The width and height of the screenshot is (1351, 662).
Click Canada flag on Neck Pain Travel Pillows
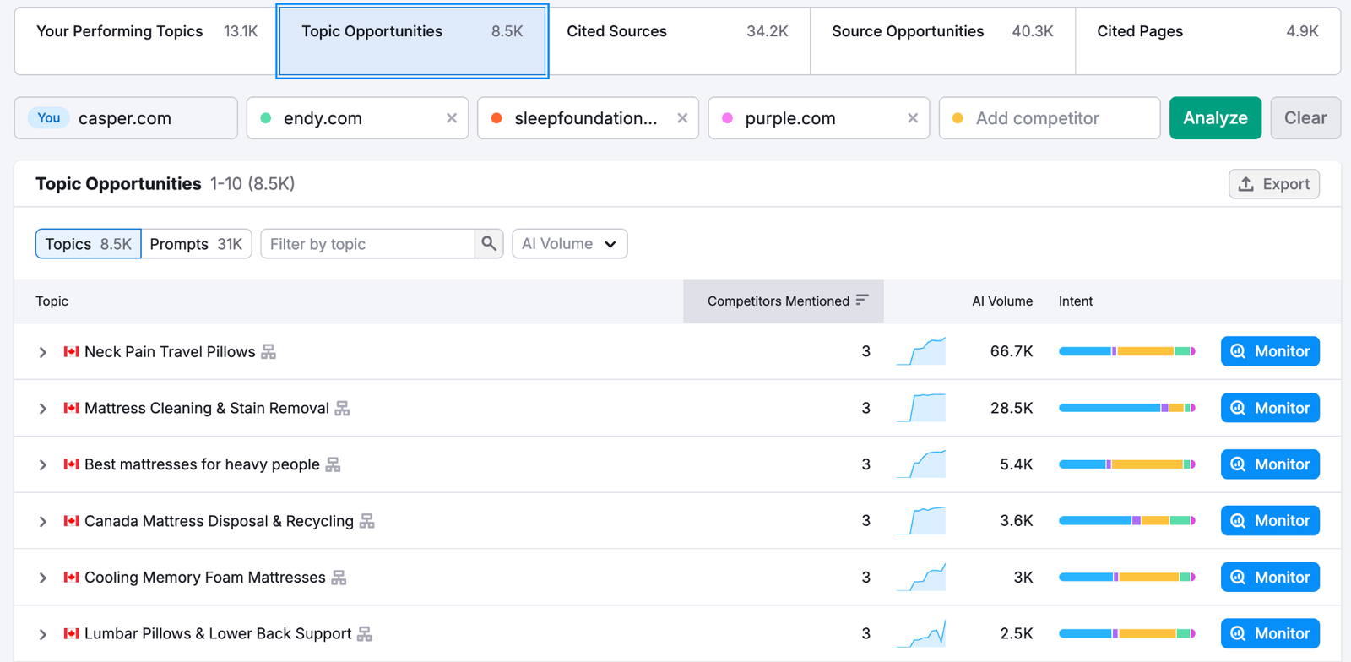72,351
